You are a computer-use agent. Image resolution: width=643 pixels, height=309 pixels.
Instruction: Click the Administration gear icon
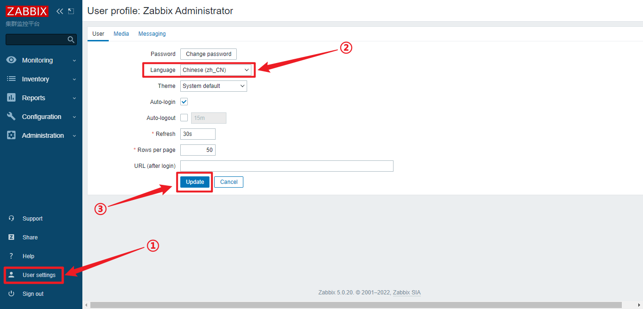coord(11,135)
